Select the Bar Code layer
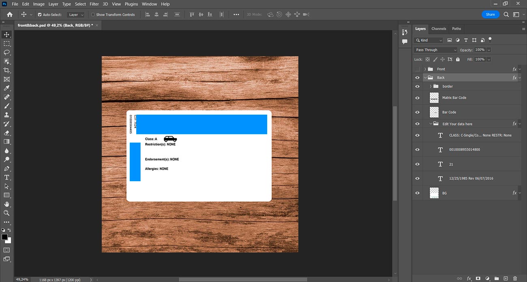The image size is (527, 282). [449, 112]
